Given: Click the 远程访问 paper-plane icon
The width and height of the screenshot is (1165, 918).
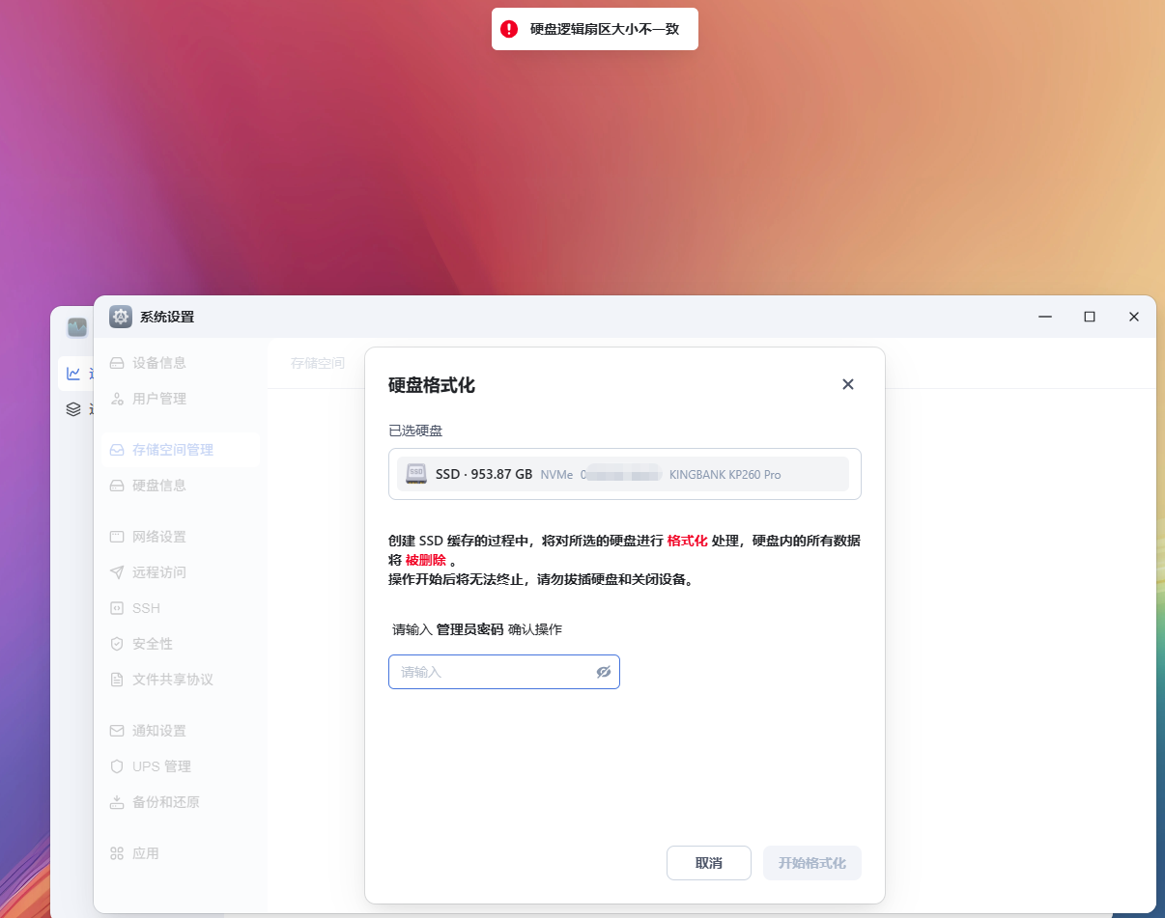Looking at the screenshot, I should point(117,572).
